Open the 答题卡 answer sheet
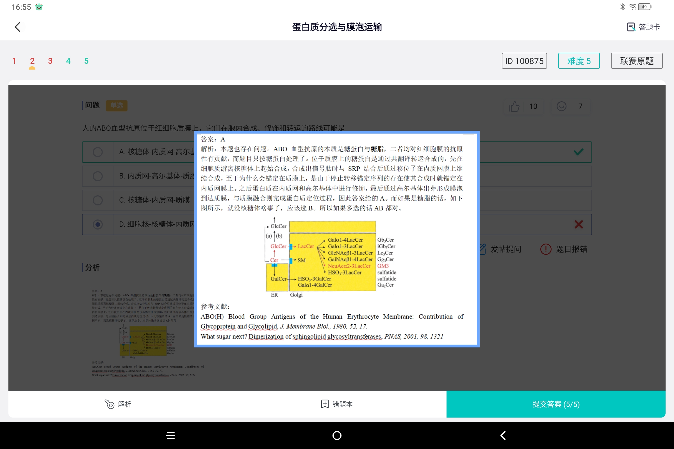Viewport: 674px width, 449px height. (644, 27)
